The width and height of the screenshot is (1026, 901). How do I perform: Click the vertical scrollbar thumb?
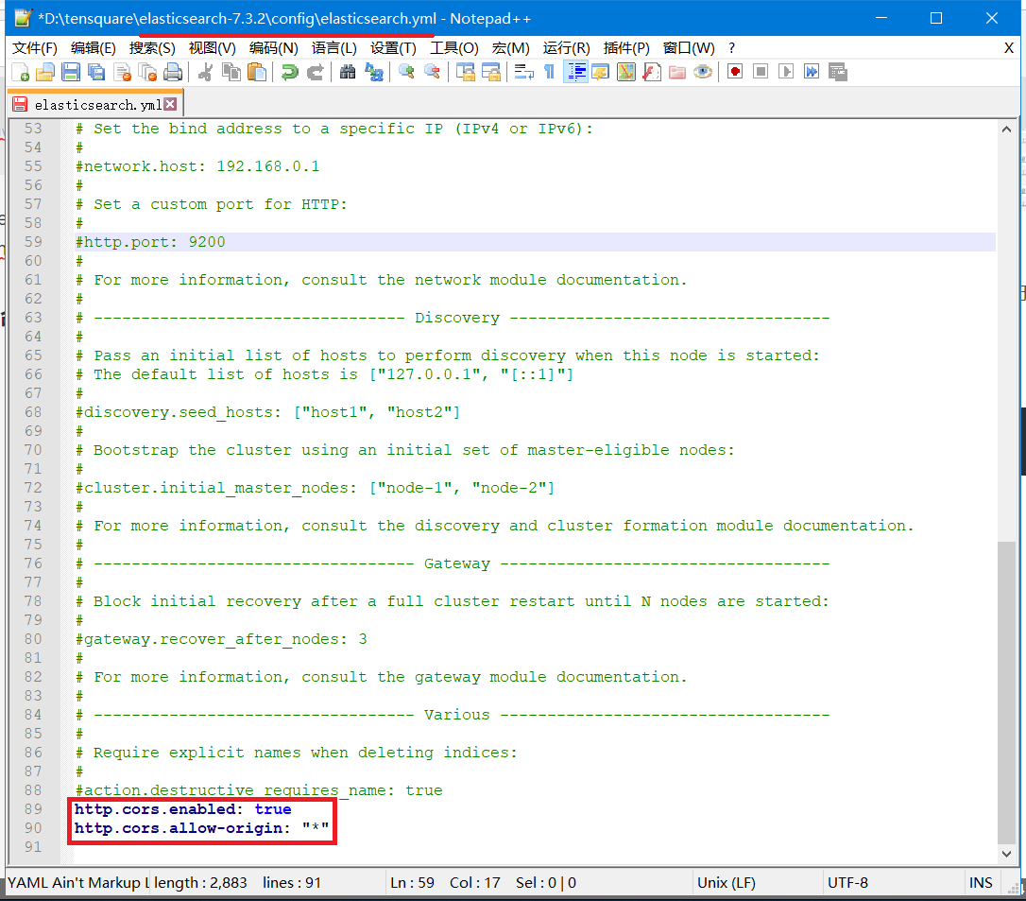(1006, 693)
